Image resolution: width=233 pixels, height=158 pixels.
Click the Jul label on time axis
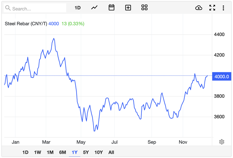115,142
